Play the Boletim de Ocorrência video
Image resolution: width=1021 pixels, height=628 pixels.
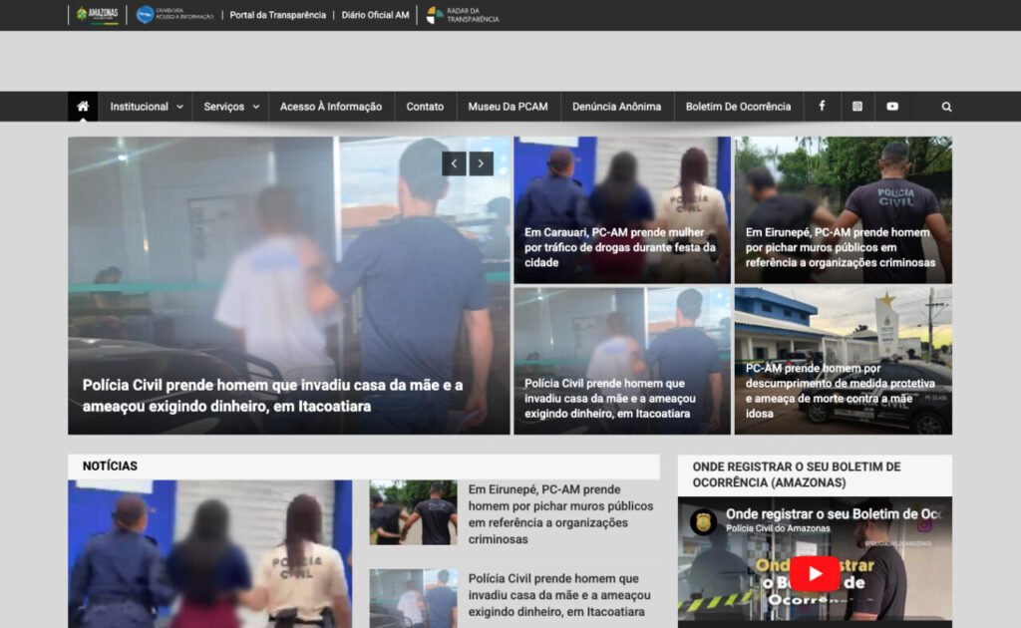coord(817,572)
